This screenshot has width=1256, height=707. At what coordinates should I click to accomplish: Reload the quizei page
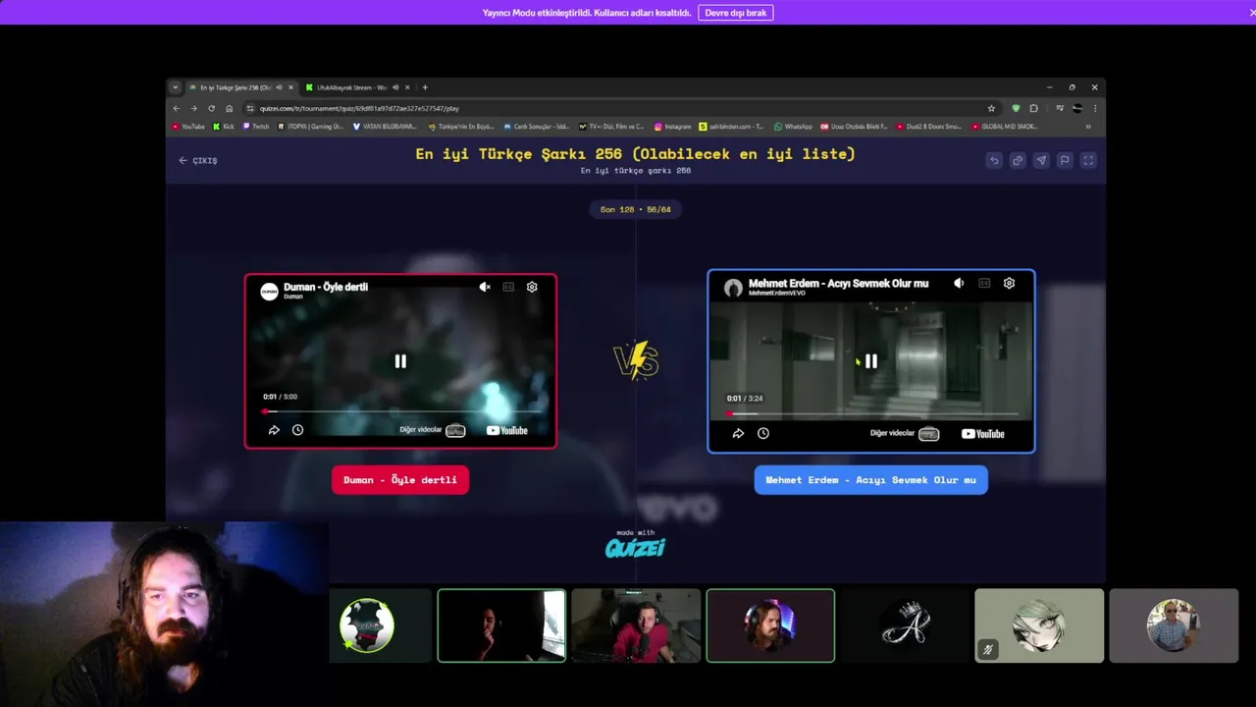tap(211, 108)
